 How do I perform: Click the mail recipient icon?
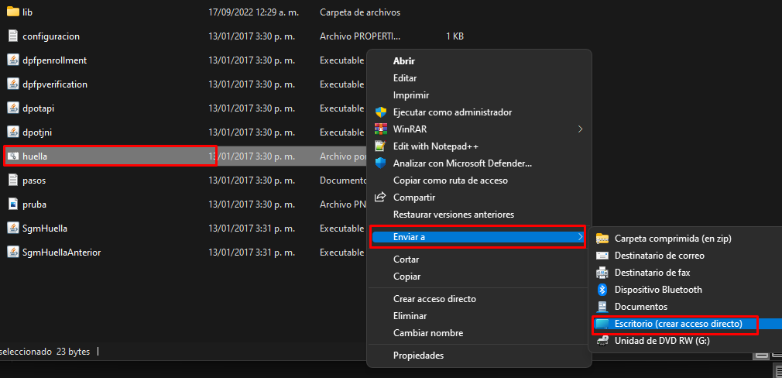602,256
